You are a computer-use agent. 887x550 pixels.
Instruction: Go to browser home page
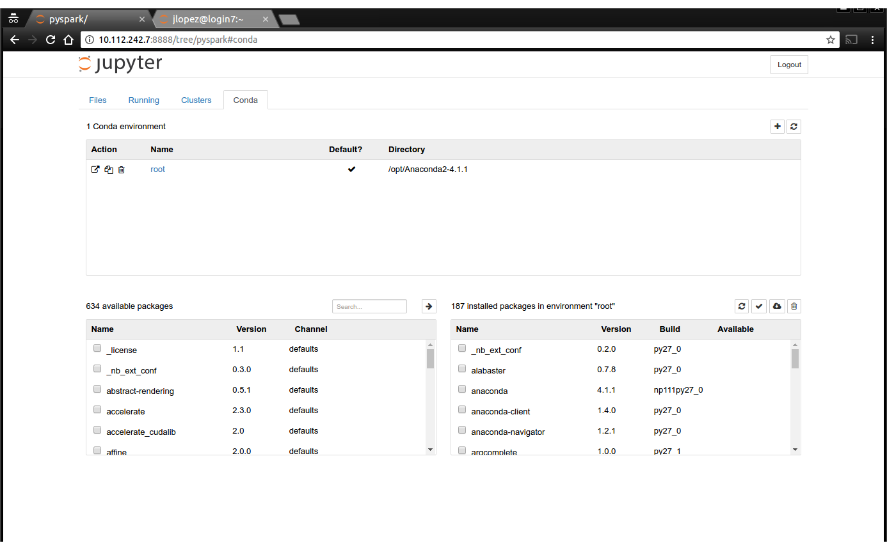[68, 40]
